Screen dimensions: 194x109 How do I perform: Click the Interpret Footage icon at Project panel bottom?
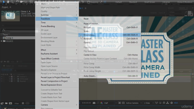(x=2, y=103)
